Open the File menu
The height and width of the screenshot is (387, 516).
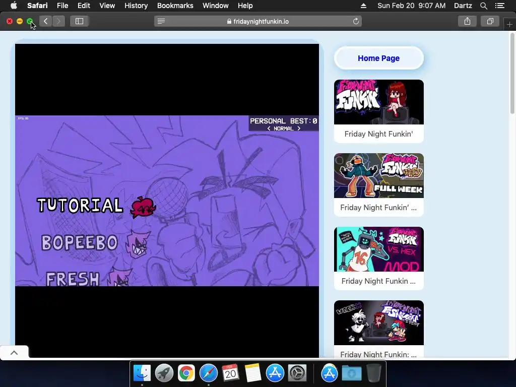(x=62, y=6)
